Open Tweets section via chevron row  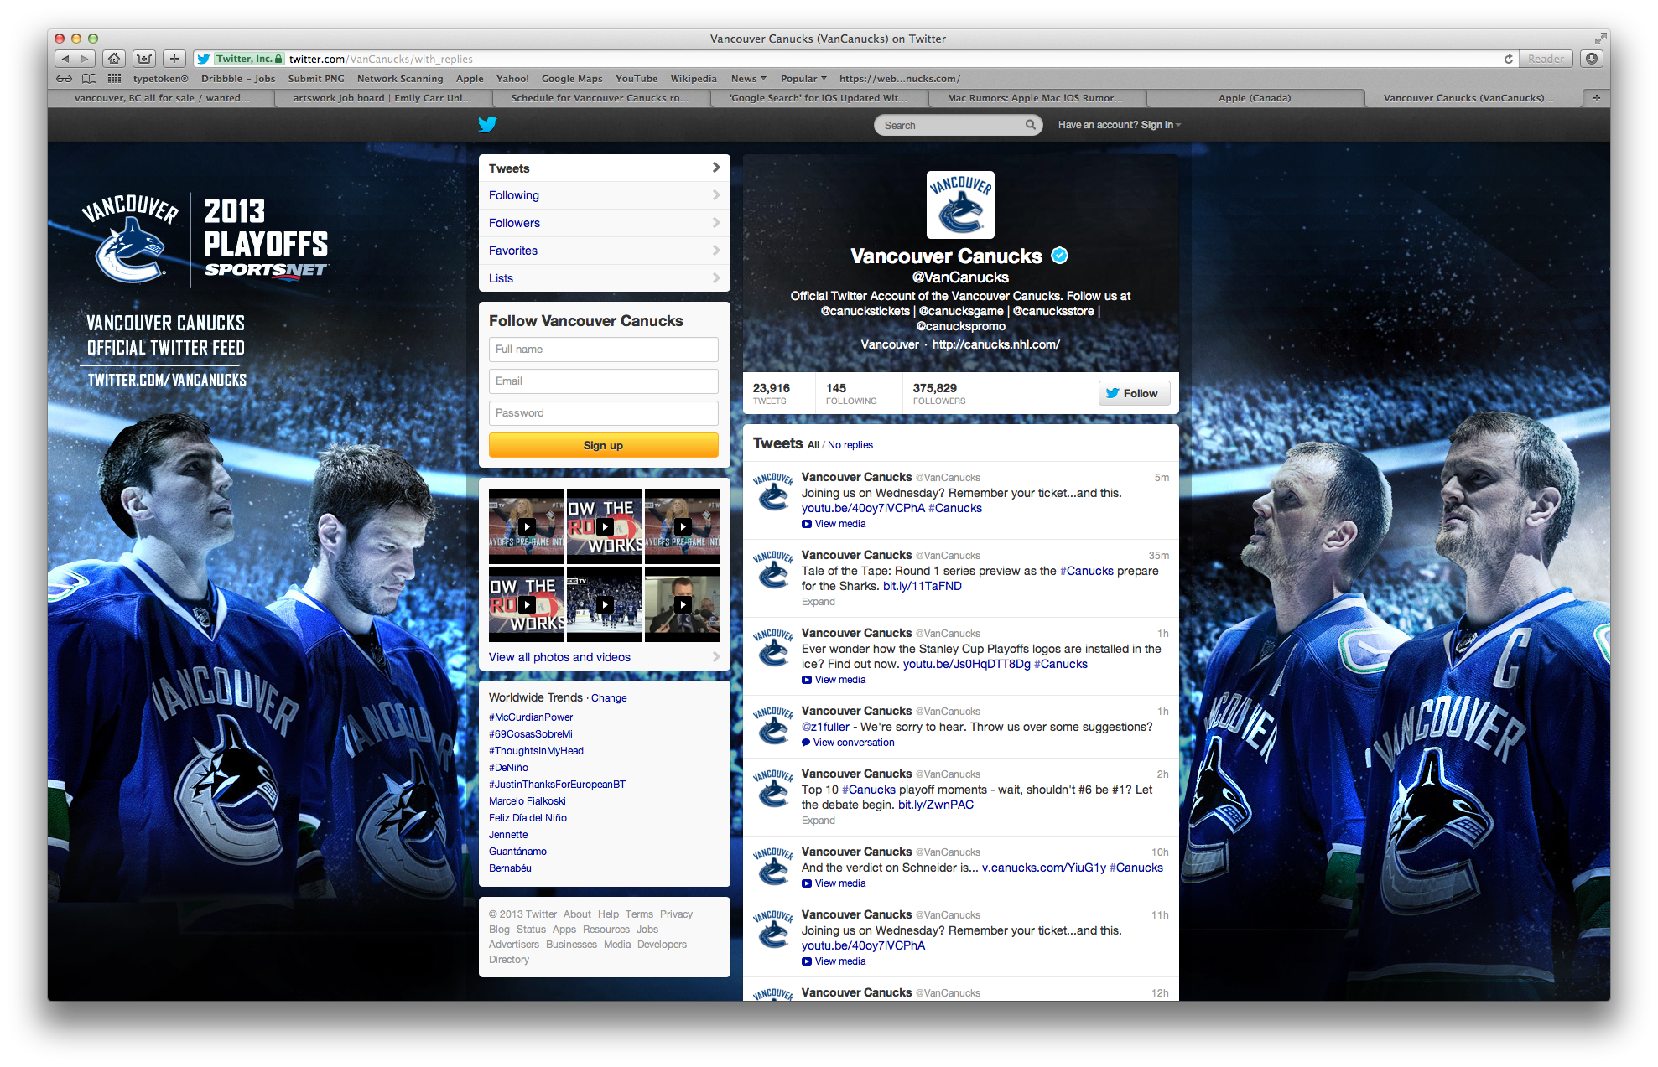(604, 168)
